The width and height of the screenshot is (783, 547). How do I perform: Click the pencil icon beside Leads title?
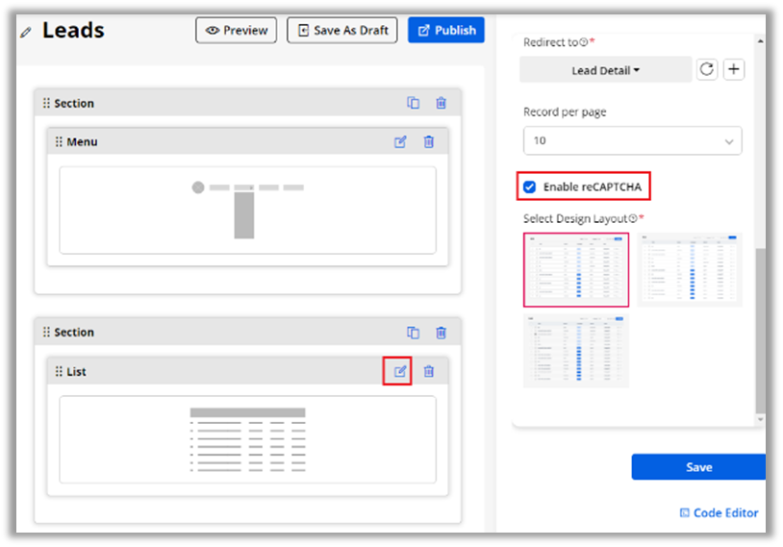(26, 32)
